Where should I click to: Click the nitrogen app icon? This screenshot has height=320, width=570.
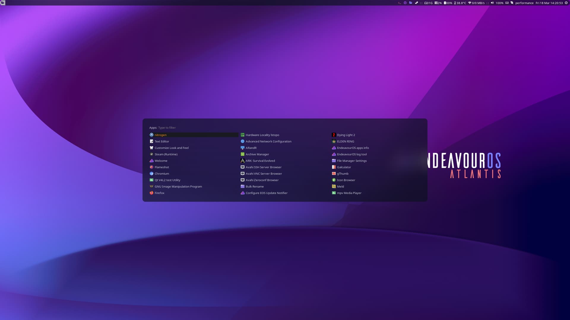pyautogui.click(x=151, y=135)
